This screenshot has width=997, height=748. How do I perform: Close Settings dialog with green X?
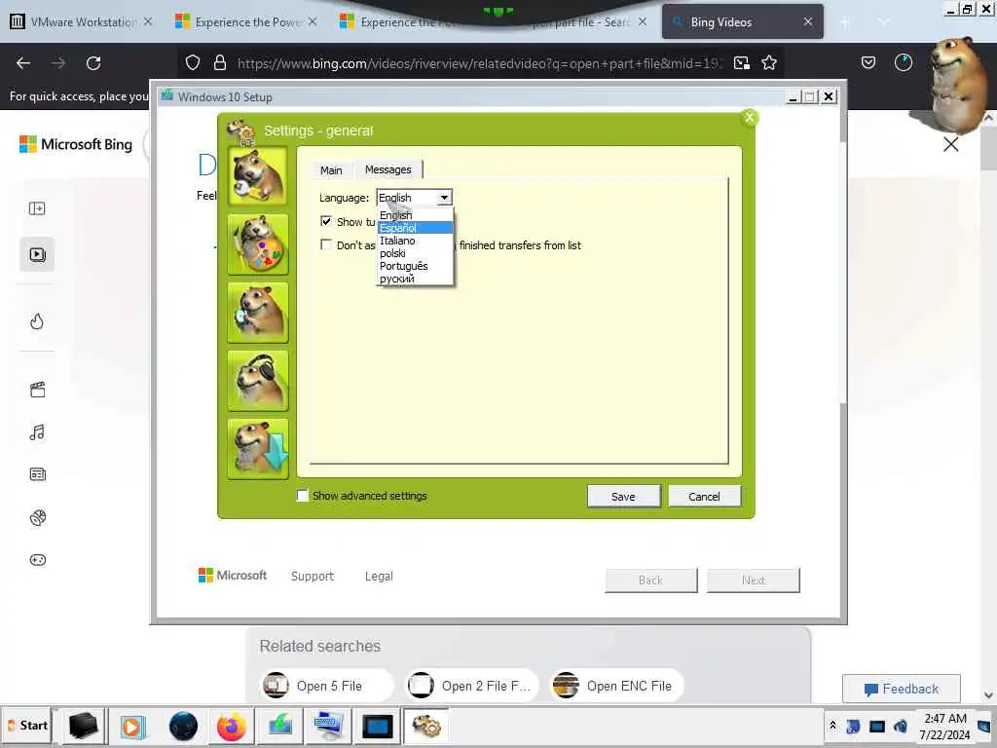(749, 118)
